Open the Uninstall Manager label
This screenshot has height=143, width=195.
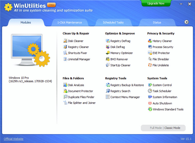79,59
